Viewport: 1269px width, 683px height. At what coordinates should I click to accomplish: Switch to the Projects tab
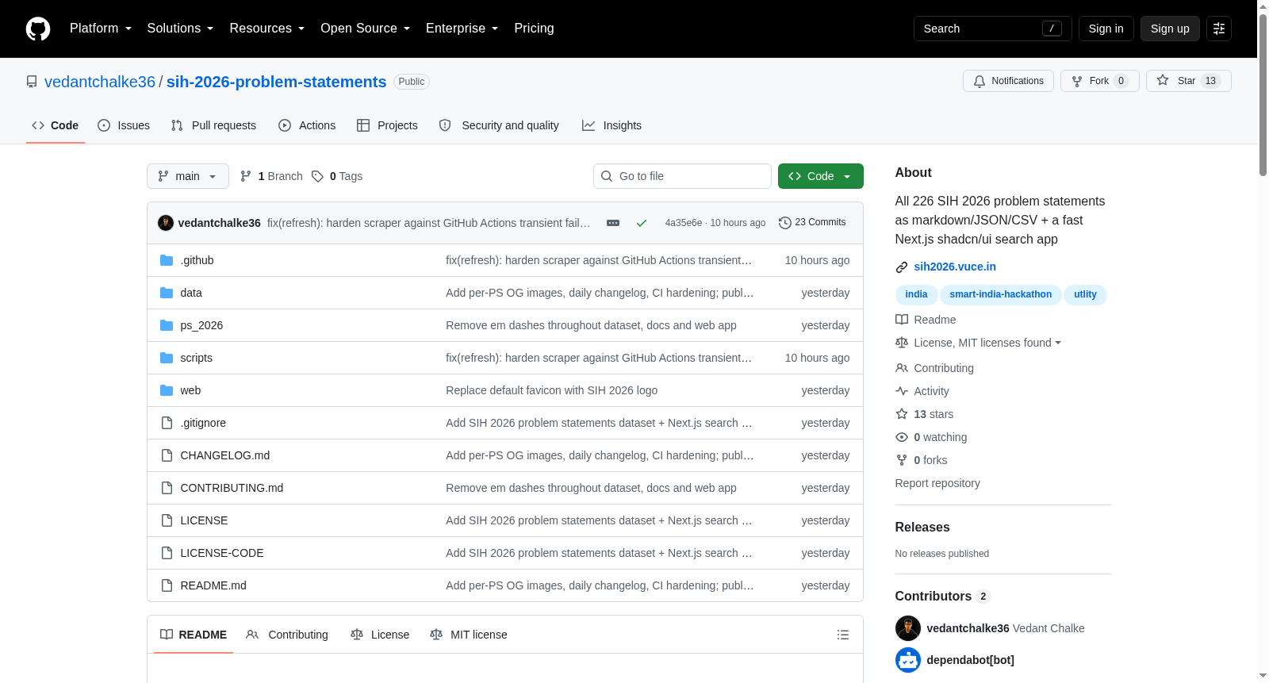pos(387,125)
